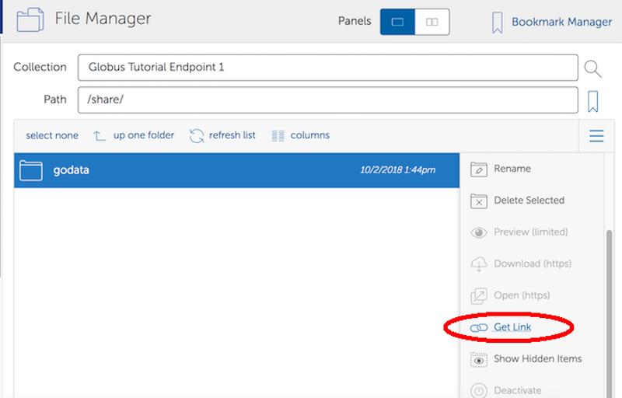Click the Deactivate power icon

[x=479, y=391]
